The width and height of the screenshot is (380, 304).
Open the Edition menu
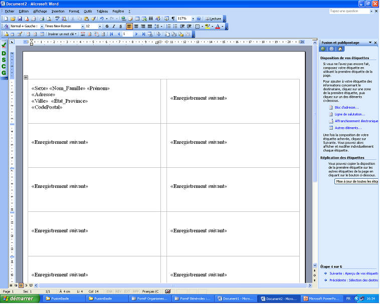coord(24,12)
